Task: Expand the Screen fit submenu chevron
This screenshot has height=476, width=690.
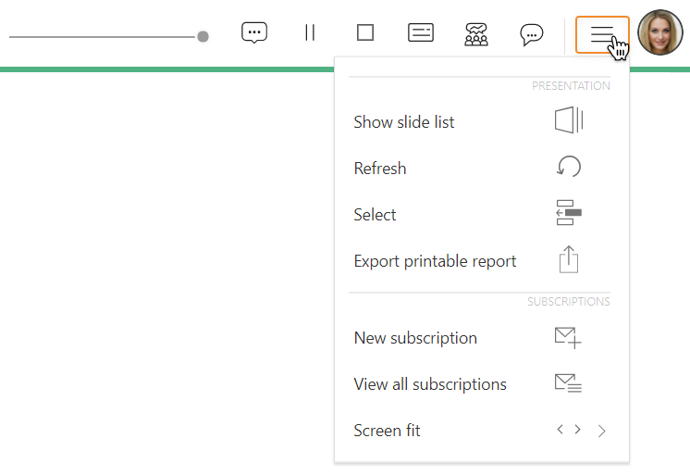Action: click(x=602, y=431)
